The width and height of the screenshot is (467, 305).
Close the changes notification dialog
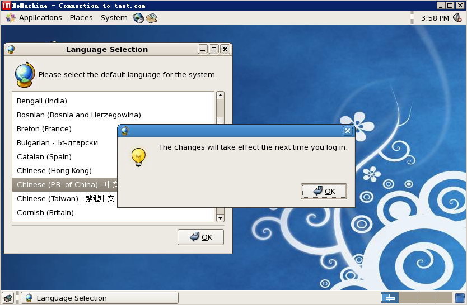pos(348,131)
